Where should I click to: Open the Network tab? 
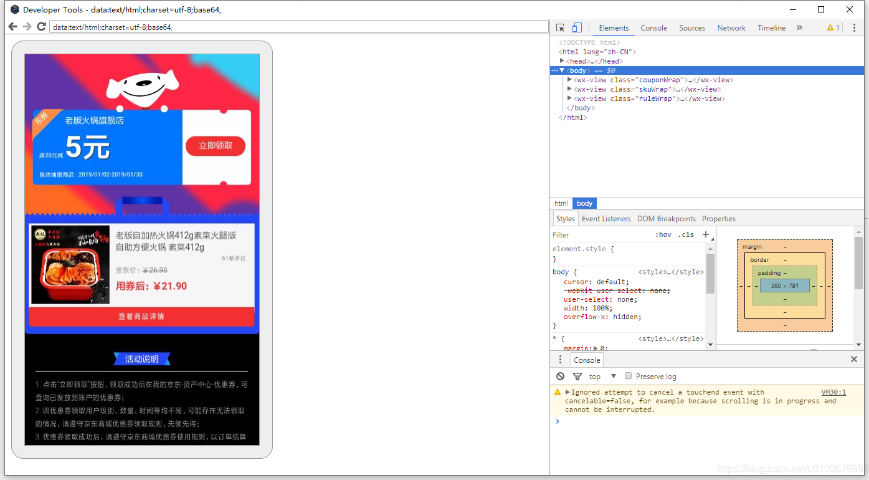tap(731, 28)
